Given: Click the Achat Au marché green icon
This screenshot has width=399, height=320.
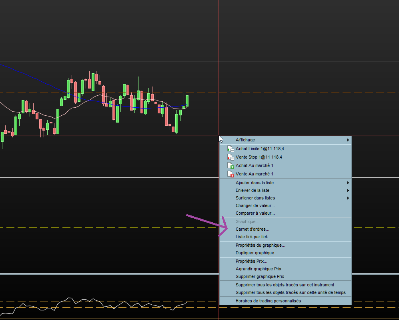Looking at the screenshot, I should [230, 165].
